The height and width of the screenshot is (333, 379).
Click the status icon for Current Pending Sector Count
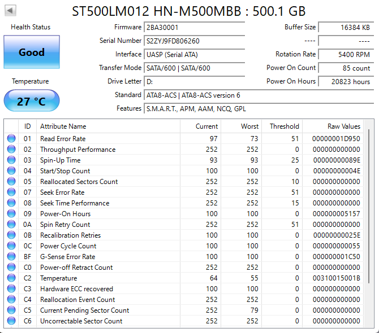point(11,310)
